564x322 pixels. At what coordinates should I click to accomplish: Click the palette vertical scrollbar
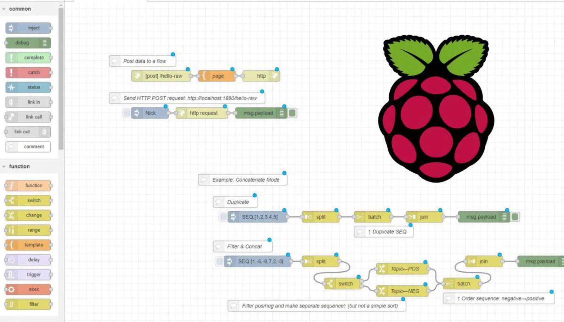click(61, 79)
